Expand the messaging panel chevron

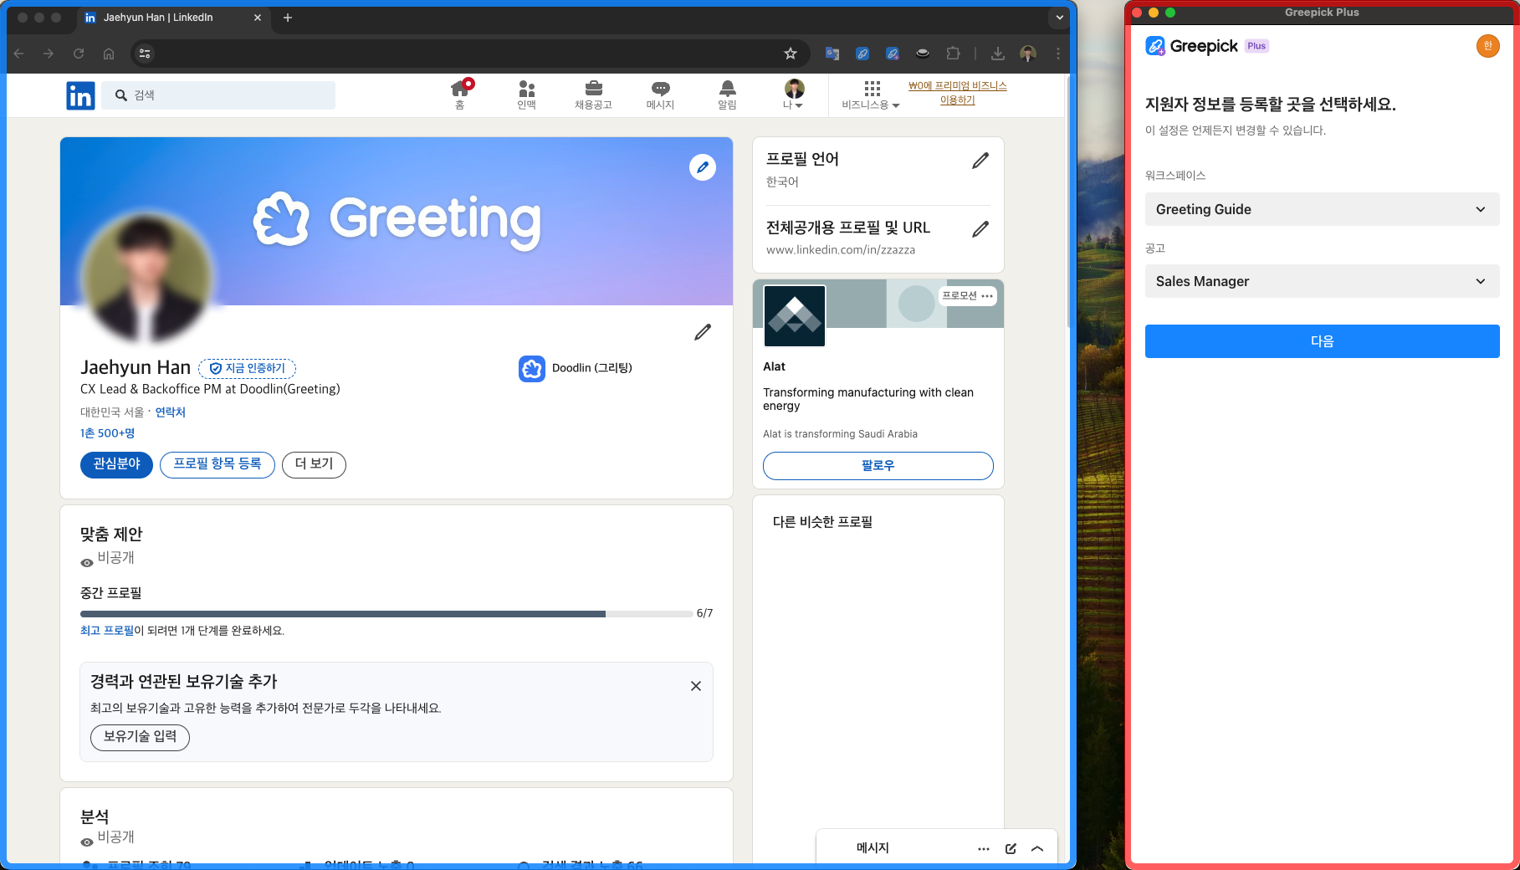tap(1037, 848)
